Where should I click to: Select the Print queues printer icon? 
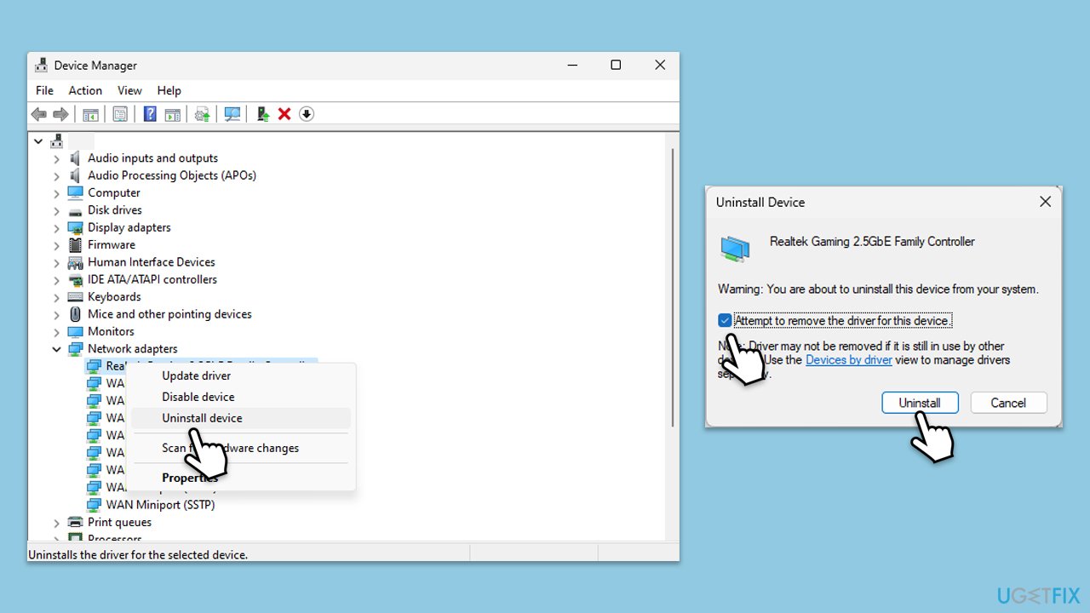75,523
